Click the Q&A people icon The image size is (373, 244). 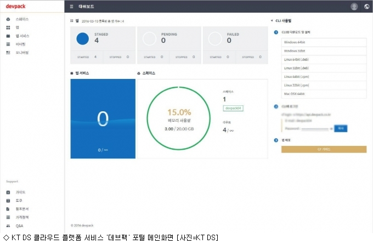coord(8,226)
